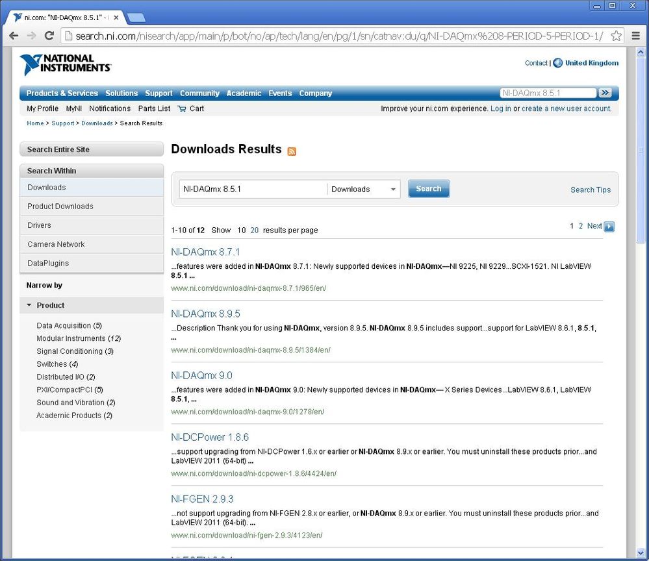This screenshot has width=649, height=561.
Task: Open the Chrome menu hamburger icon
Action: point(636,36)
